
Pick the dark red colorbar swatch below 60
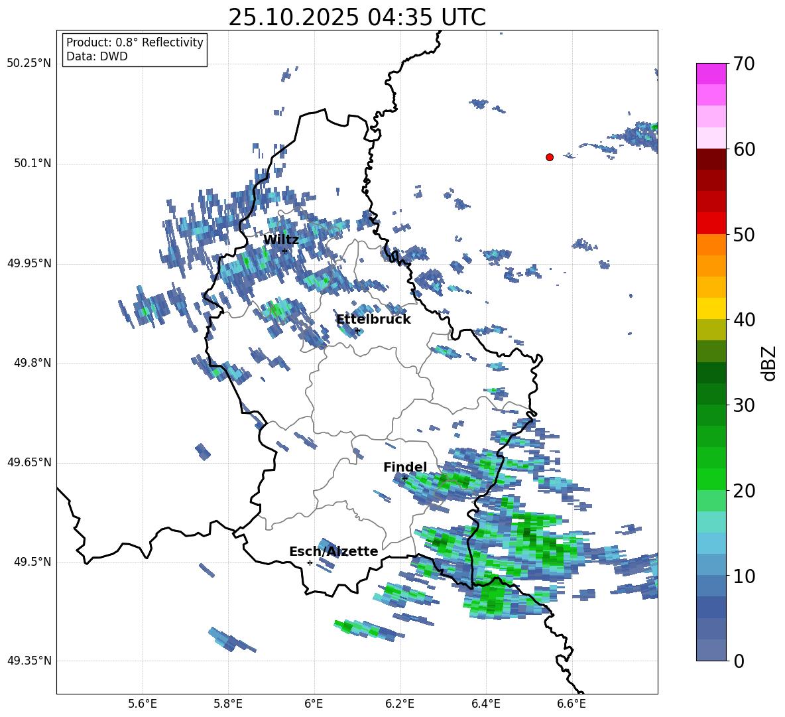click(x=711, y=159)
